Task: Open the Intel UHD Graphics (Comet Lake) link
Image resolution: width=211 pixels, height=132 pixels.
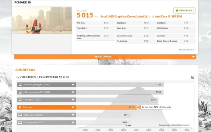Action: 124,16
